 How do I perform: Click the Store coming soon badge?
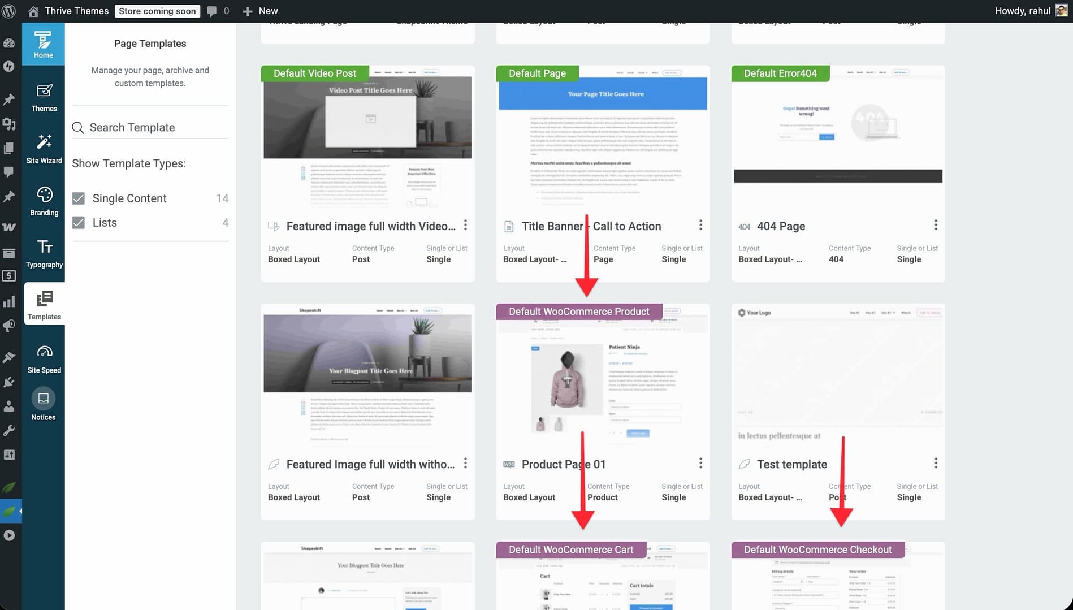[157, 11]
